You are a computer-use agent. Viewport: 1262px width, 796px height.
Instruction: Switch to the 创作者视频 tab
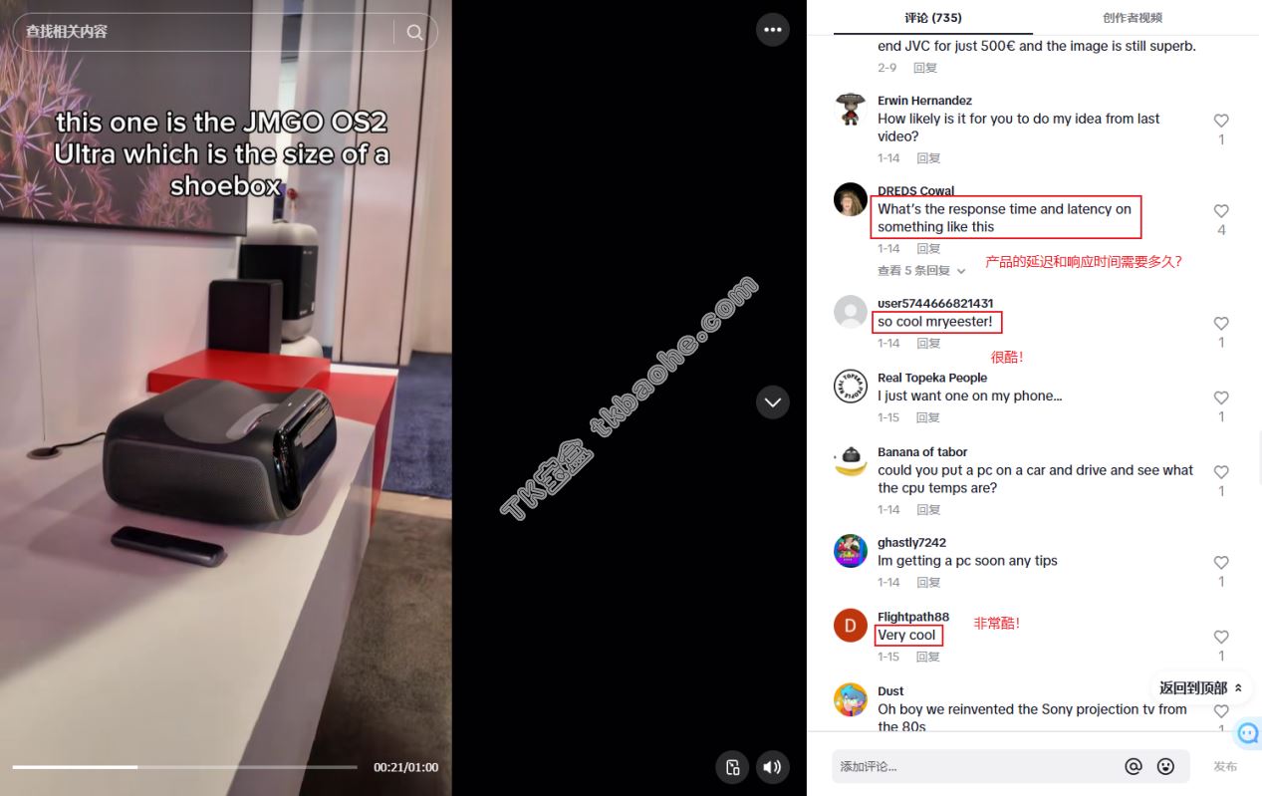[1133, 18]
